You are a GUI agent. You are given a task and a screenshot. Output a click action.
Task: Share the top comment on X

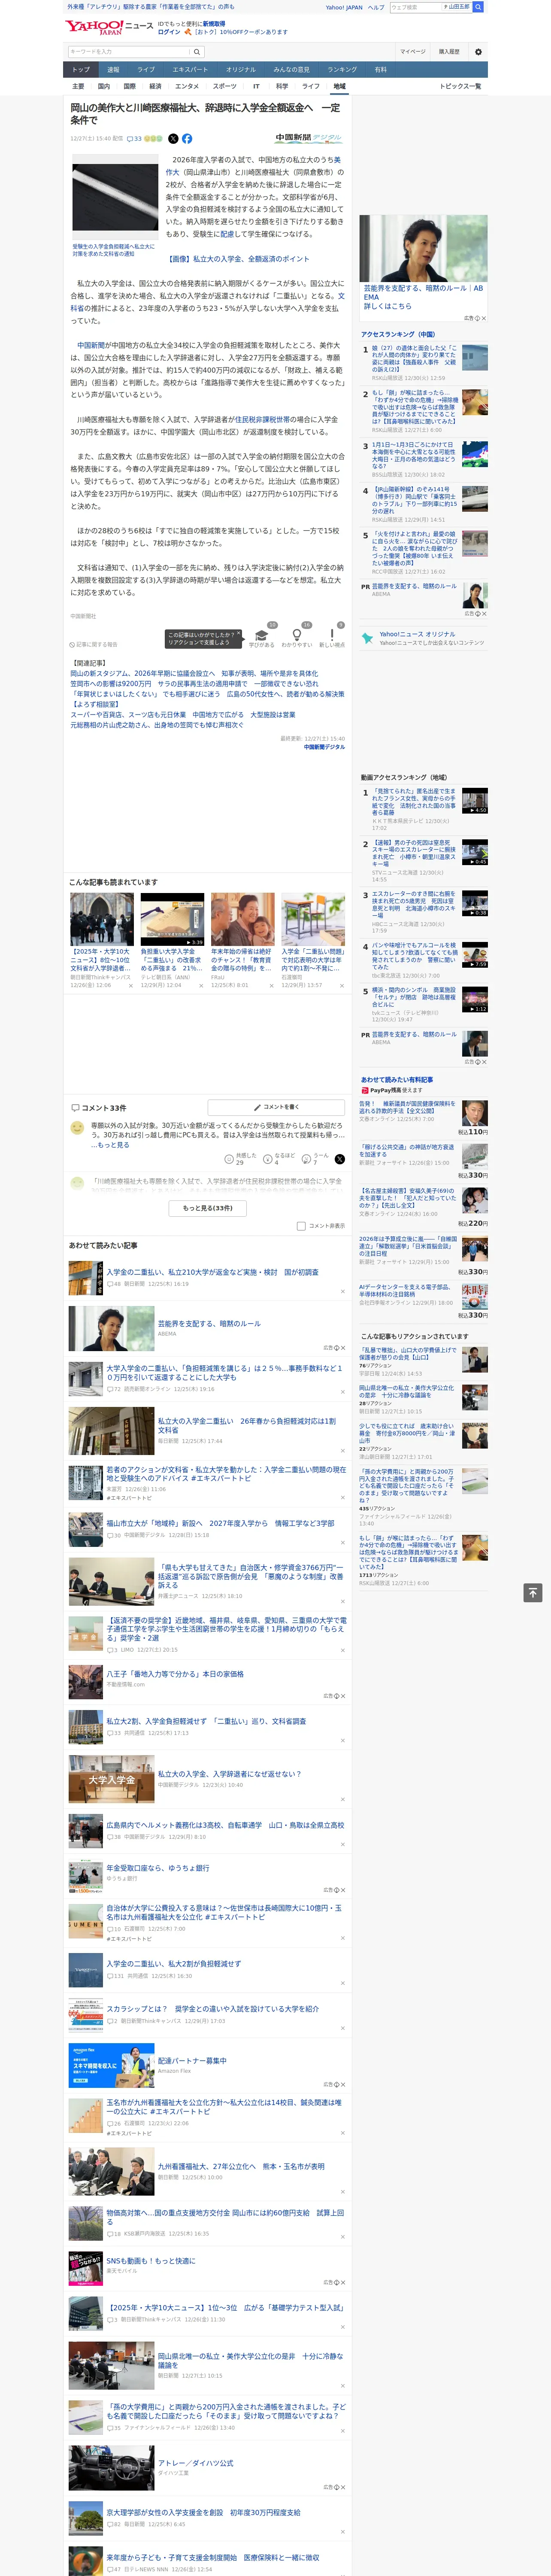(x=340, y=1159)
